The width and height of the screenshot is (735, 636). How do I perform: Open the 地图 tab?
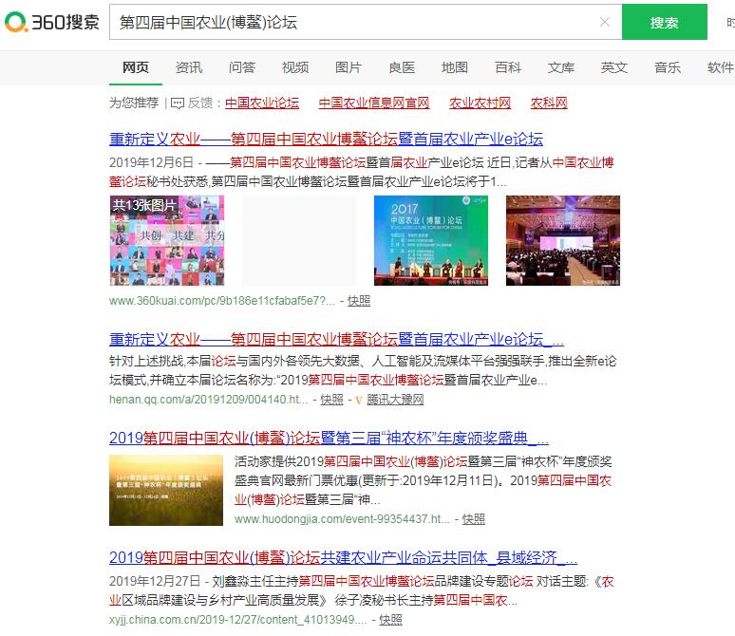[x=455, y=67]
